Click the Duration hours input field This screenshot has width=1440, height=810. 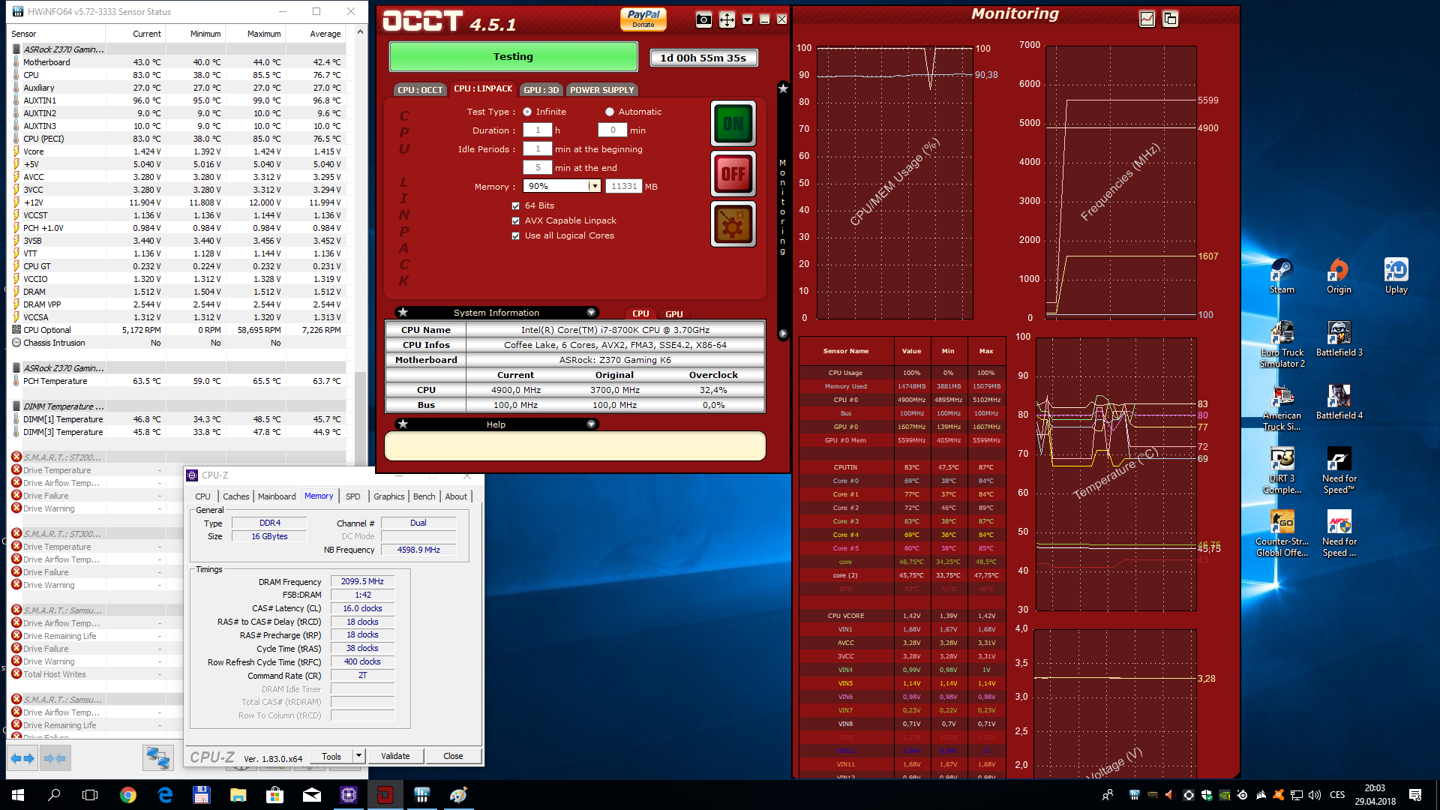tap(537, 130)
